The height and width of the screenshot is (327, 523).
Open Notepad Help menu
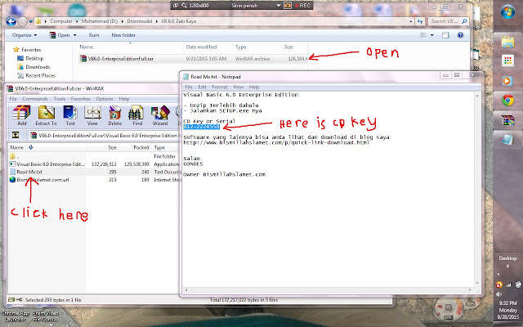[x=254, y=87]
